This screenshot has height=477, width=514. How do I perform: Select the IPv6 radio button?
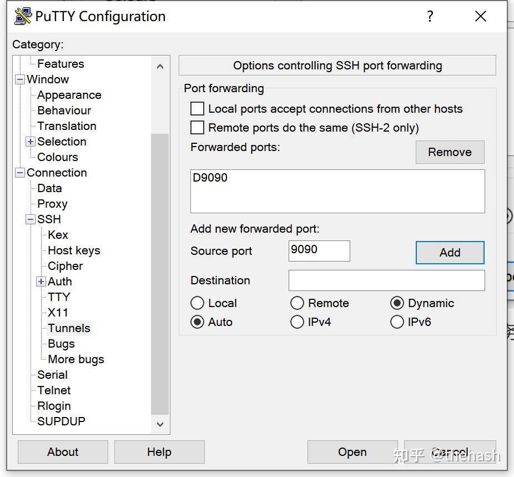tap(397, 322)
